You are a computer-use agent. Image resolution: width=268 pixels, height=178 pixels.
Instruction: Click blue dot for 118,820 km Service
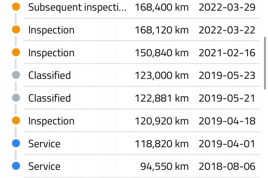tap(16, 143)
